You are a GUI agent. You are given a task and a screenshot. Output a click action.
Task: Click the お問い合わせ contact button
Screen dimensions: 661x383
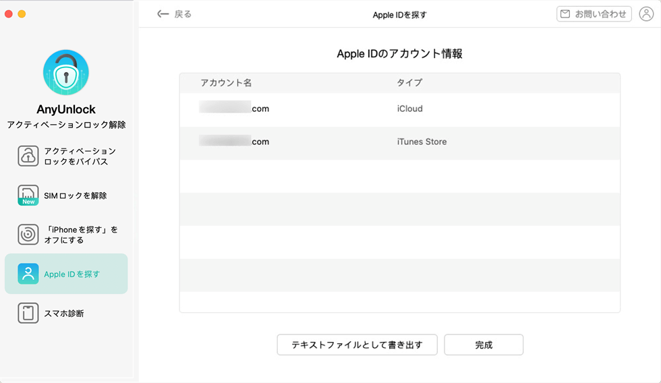pos(594,14)
